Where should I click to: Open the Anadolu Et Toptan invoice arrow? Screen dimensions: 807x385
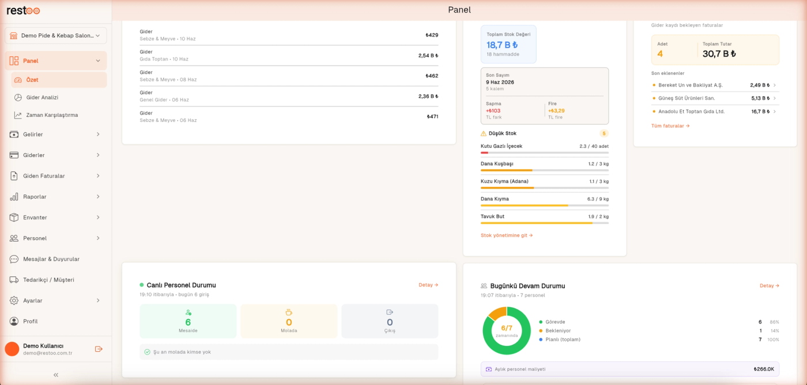click(x=775, y=112)
